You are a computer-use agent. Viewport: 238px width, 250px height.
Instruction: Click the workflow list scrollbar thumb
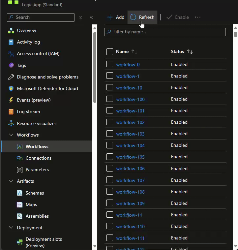[235, 35]
